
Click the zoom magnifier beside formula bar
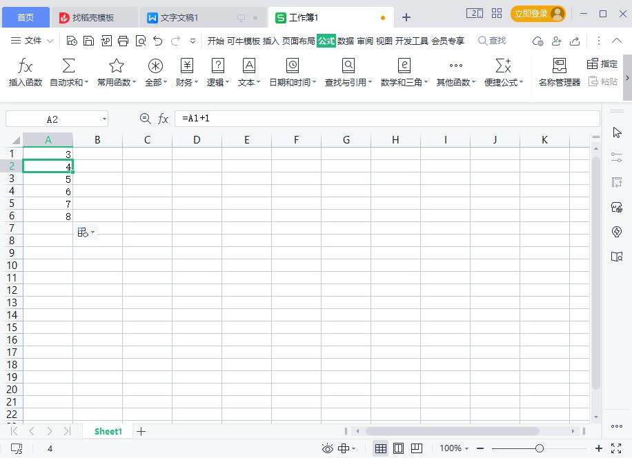click(x=145, y=119)
